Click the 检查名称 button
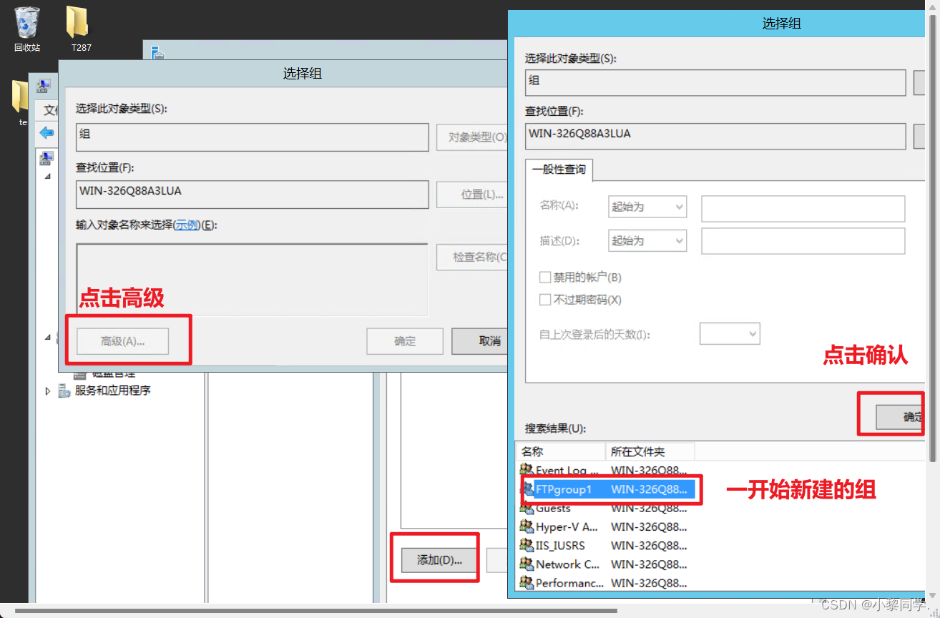 pos(472,257)
